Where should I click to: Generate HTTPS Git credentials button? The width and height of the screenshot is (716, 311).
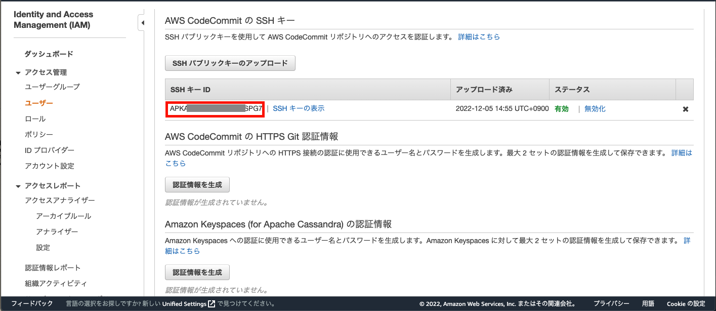(x=197, y=185)
